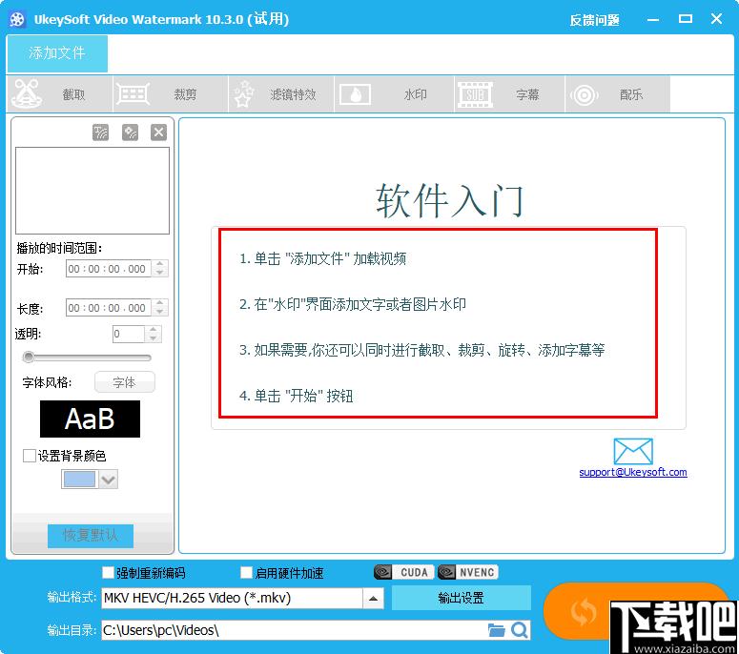Click the orange start conversion button
The height and width of the screenshot is (654, 739).
click(x=585, y=612)
